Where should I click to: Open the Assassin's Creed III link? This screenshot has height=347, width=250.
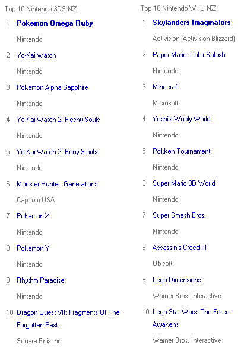(179, 248)
